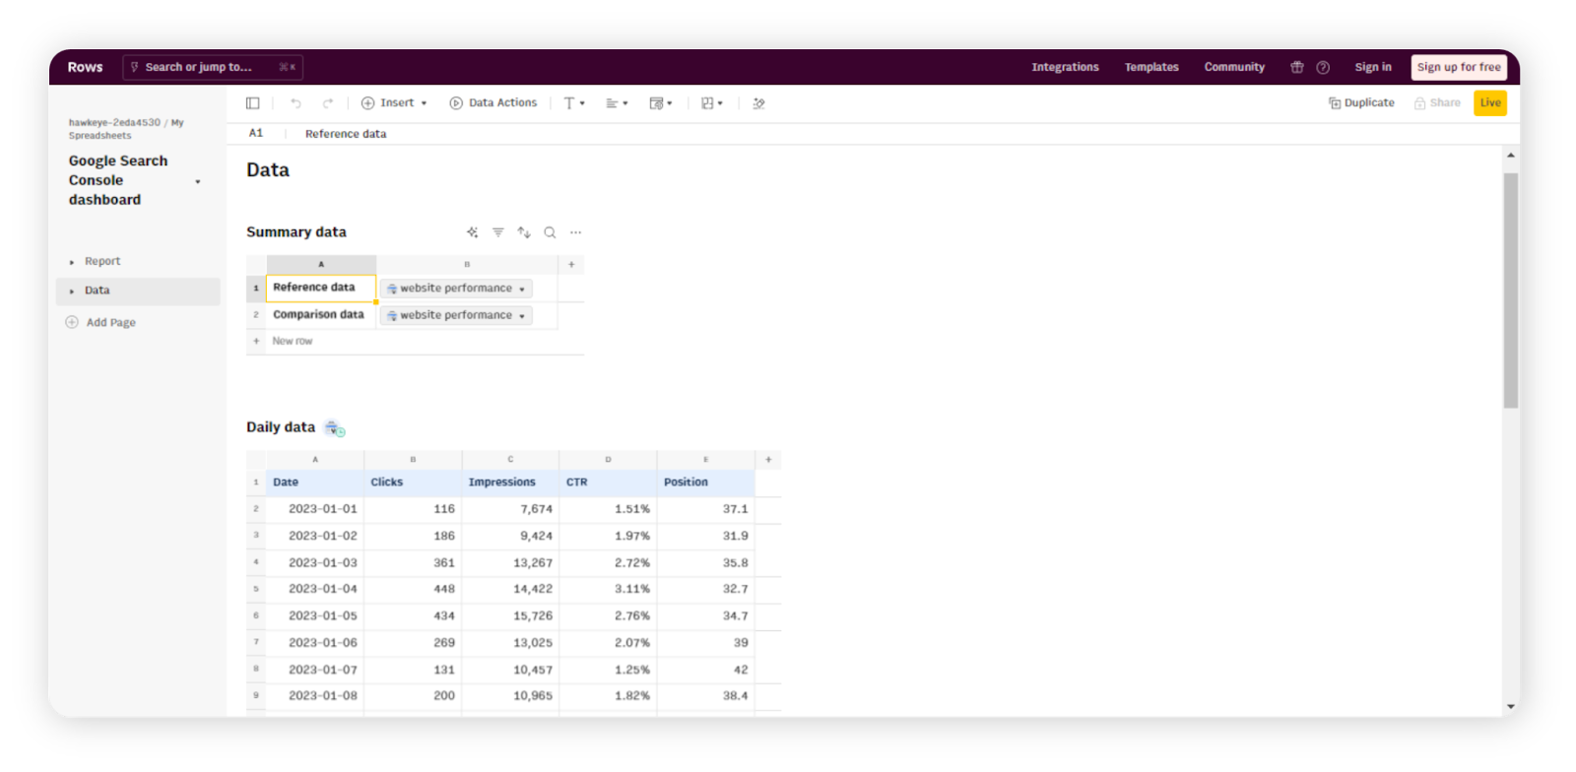The image size is (1576, 772).
Task: Select impressions value 10,457
Action: point(510,670)
